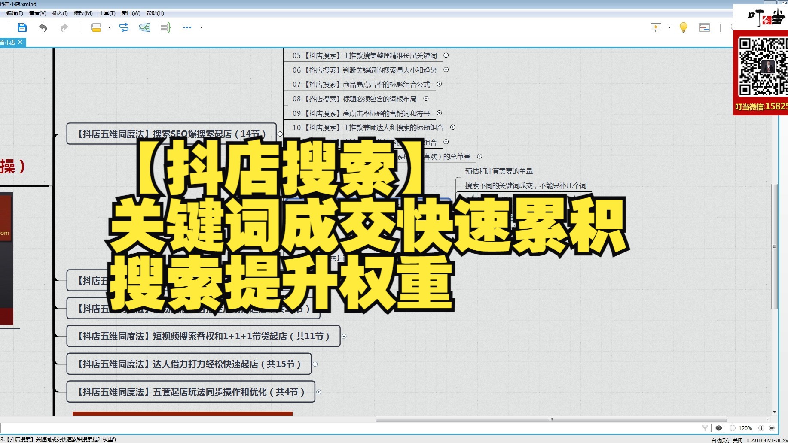Select topic 搜索SEO爆搜索起店 (14节)
This screenshot has width=788, height=443.
tap(172, 134)
